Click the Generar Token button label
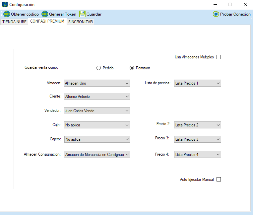The width and height of the screenshot is (253, 215). click(63, 14)
